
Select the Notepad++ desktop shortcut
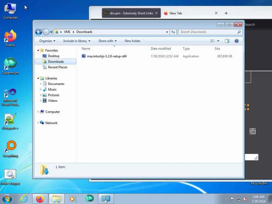(10, 121)
